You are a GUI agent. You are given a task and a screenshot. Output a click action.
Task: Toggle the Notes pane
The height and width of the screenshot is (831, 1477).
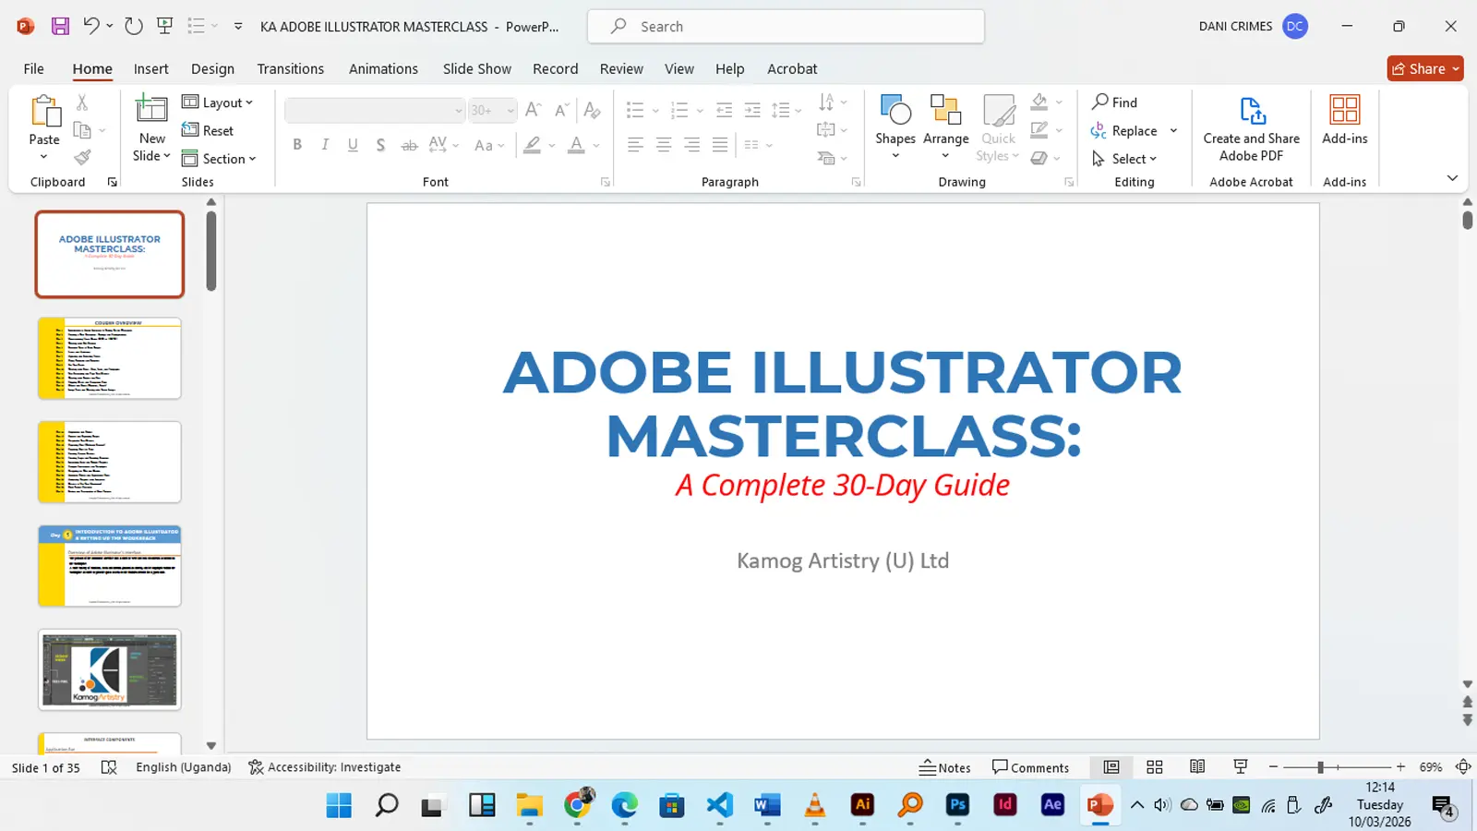[x=945, y=767]
